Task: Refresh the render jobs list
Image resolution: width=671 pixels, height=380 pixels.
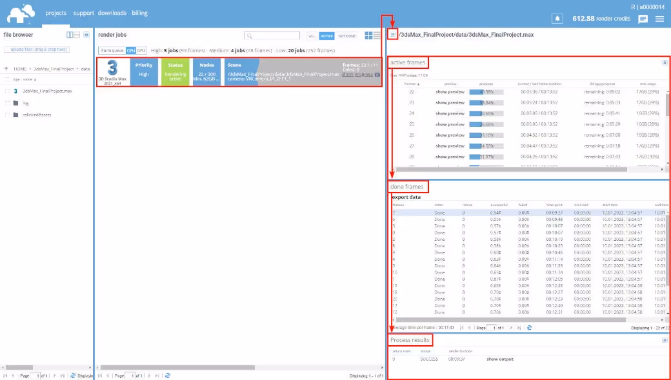Action: [x=167, y=375]
